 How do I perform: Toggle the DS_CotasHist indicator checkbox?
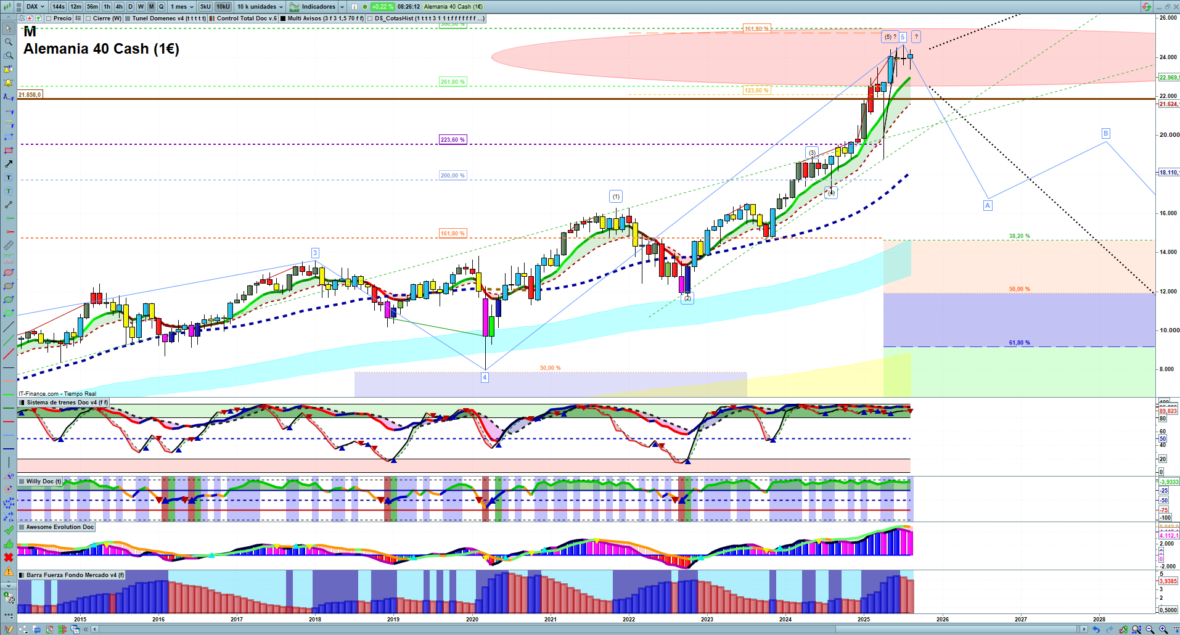click(x=370, y=18)
